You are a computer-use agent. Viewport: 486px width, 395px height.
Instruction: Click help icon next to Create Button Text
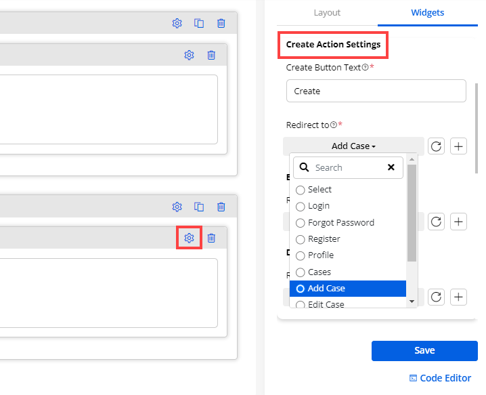point(366,68)
